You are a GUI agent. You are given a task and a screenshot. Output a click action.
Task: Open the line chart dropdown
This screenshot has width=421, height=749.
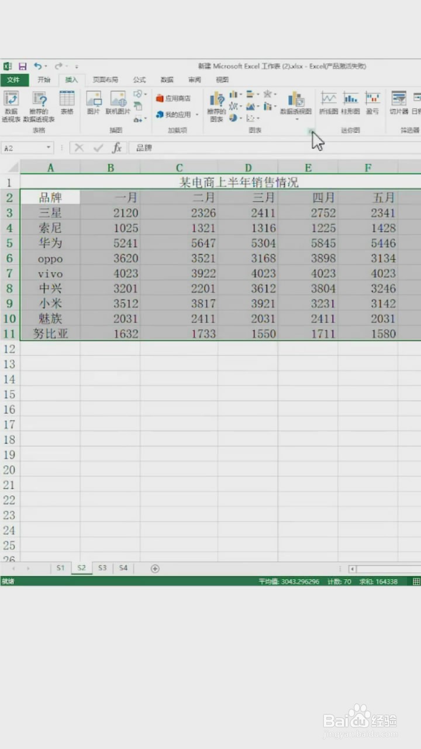pyautogui.click(x=235, y=106)
